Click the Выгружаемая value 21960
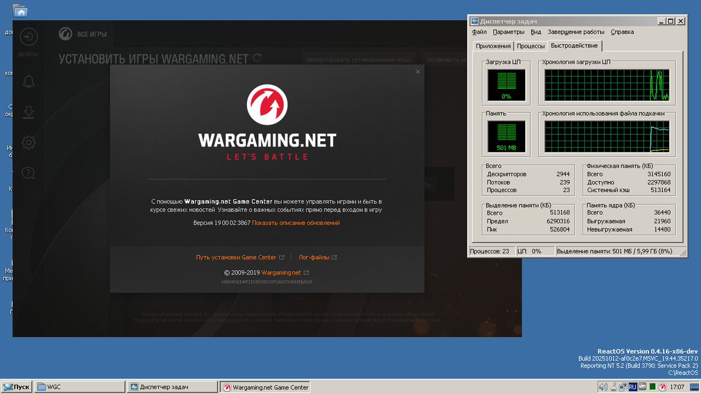The width and height of the screenshot is (701, 394). click(662, 221)
